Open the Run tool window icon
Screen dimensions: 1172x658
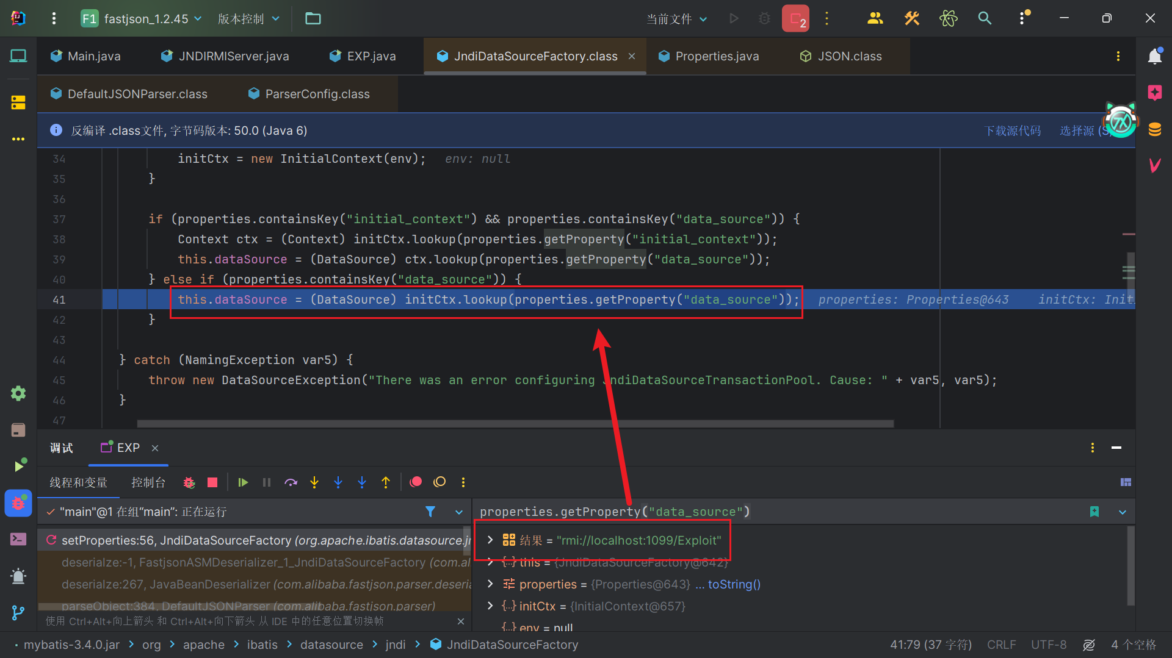click(20, 465)
